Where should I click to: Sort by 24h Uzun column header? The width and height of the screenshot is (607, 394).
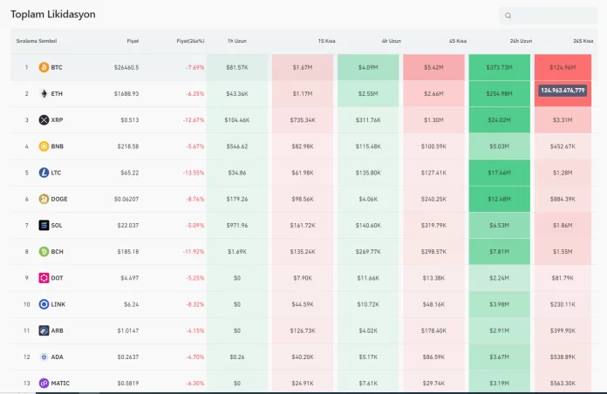(521, 41)
